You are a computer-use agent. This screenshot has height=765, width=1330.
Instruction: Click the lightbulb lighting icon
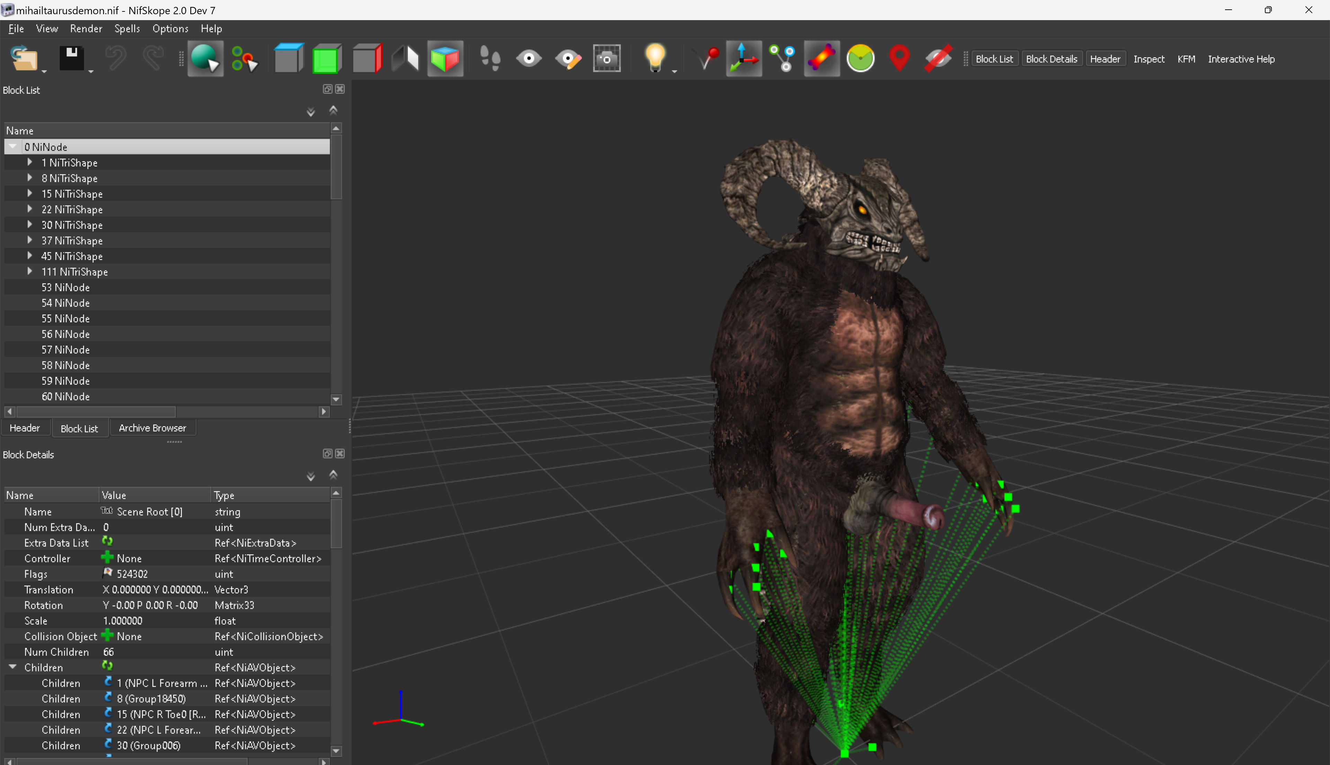[655, 59]
